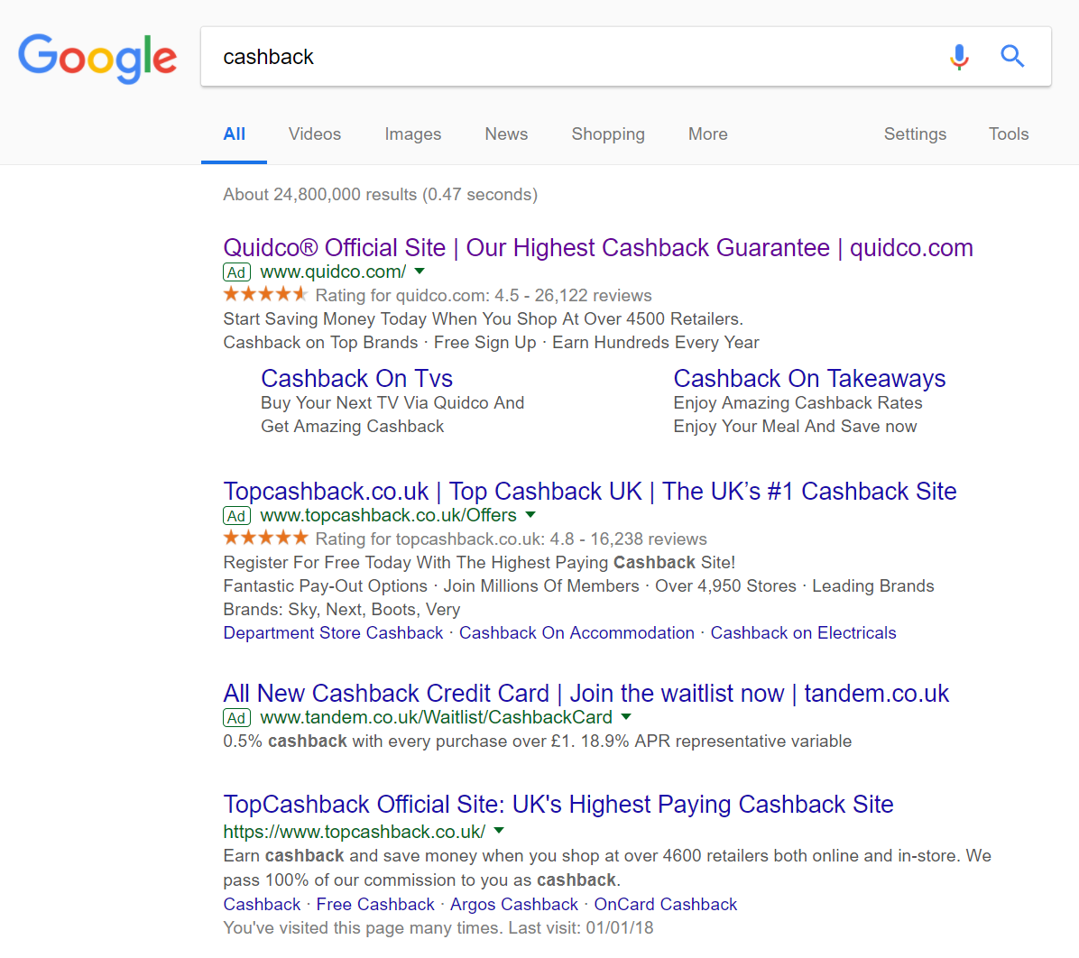Click 'About 24,800,000 results' text
Screen dimensions: 1079x958
320,195
